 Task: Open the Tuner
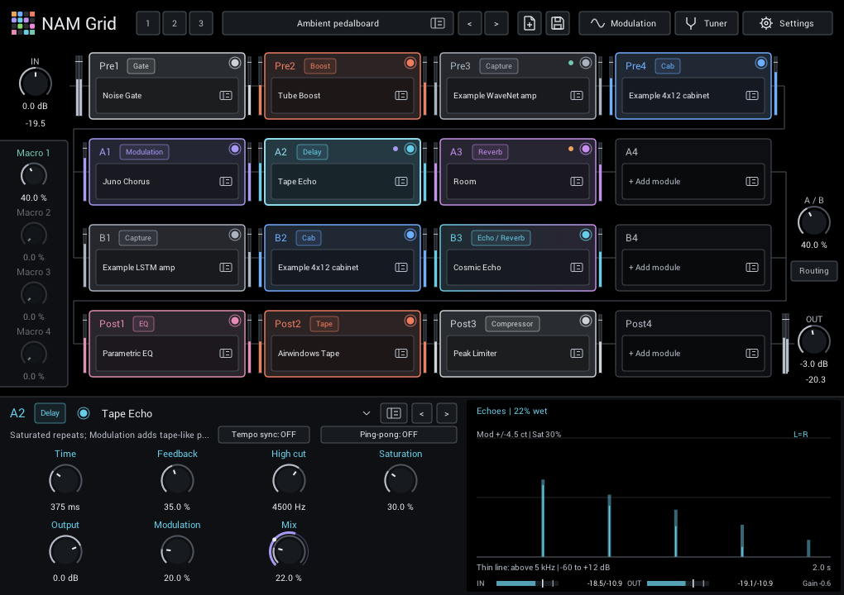click(x=707, y=23)
